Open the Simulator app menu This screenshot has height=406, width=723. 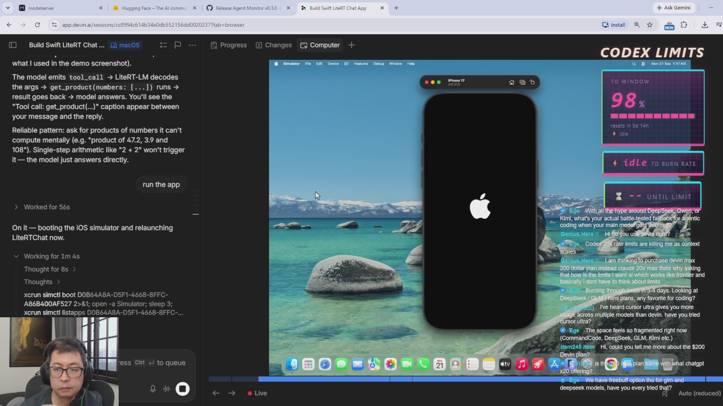click(291, 64)
